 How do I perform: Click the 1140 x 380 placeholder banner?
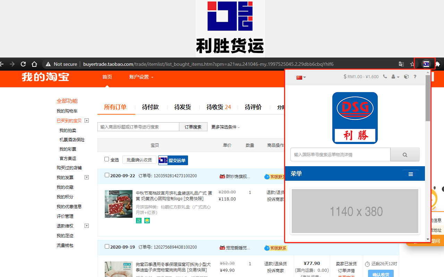point(355,211)
